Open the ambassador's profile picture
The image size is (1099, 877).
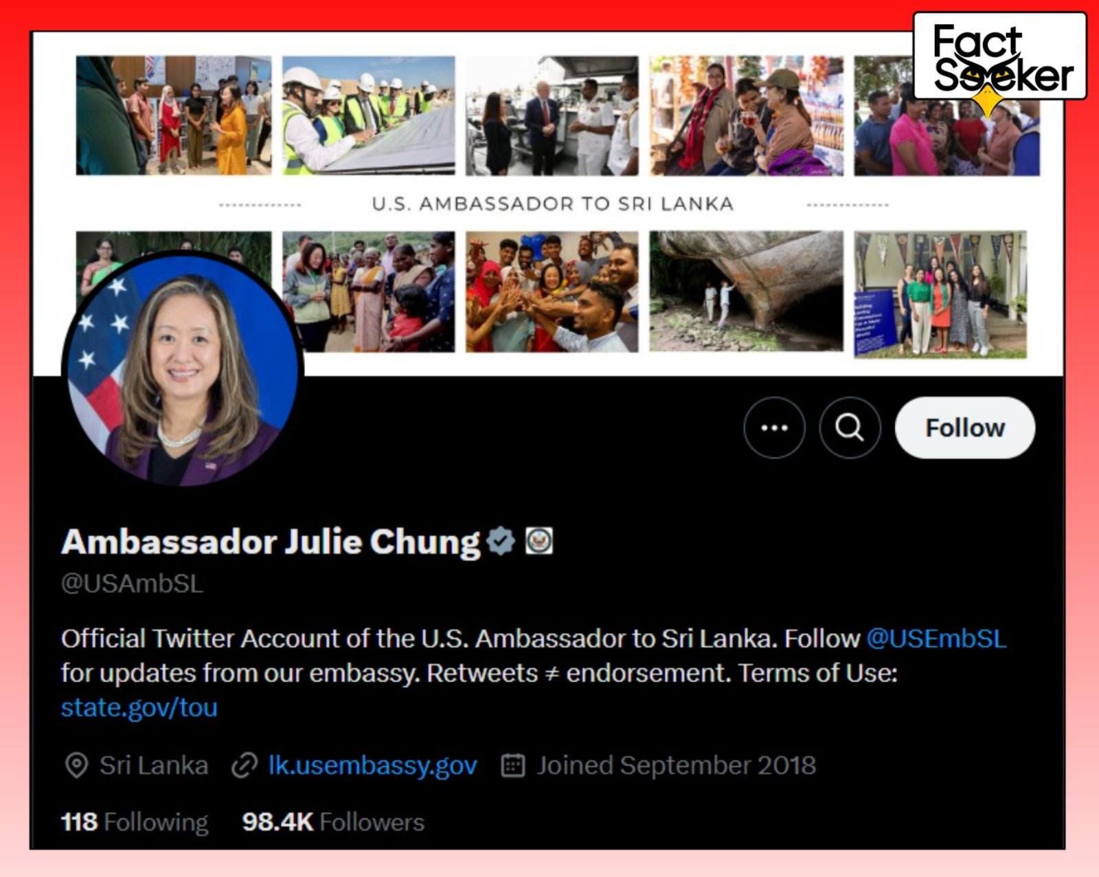[x=183, y=369]
